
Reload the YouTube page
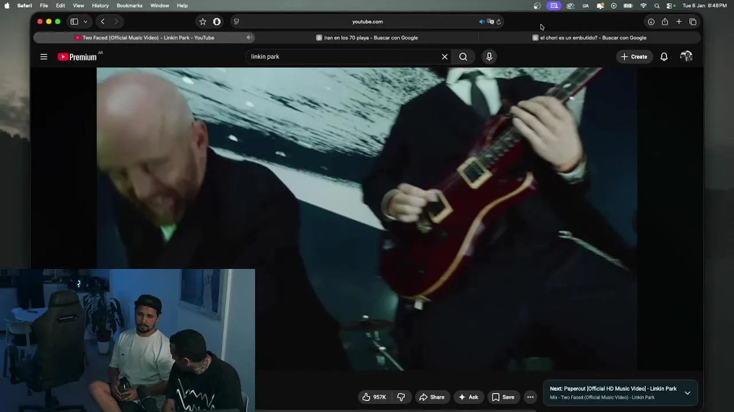pyautogui.click(x=499, y=22)
